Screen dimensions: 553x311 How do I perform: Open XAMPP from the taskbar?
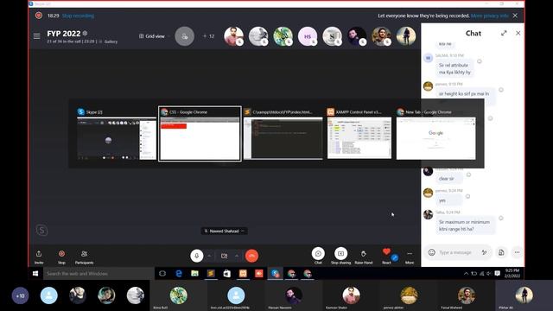coord(243,273)
